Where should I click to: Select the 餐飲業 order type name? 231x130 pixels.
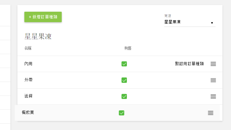[28, 112]
